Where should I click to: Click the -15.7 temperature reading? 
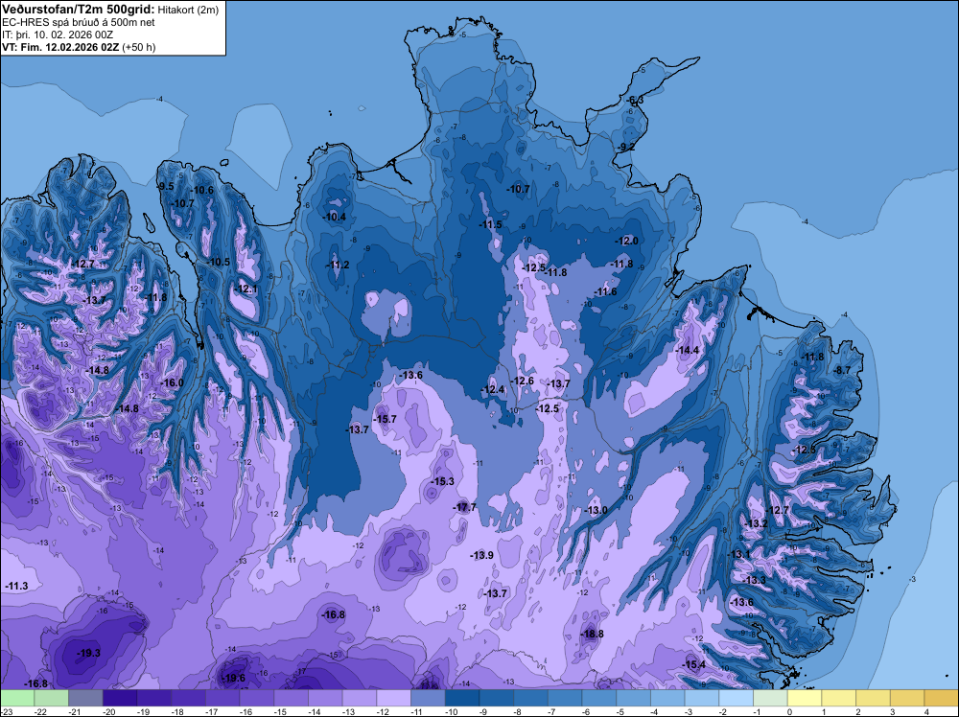click(386, 419)
